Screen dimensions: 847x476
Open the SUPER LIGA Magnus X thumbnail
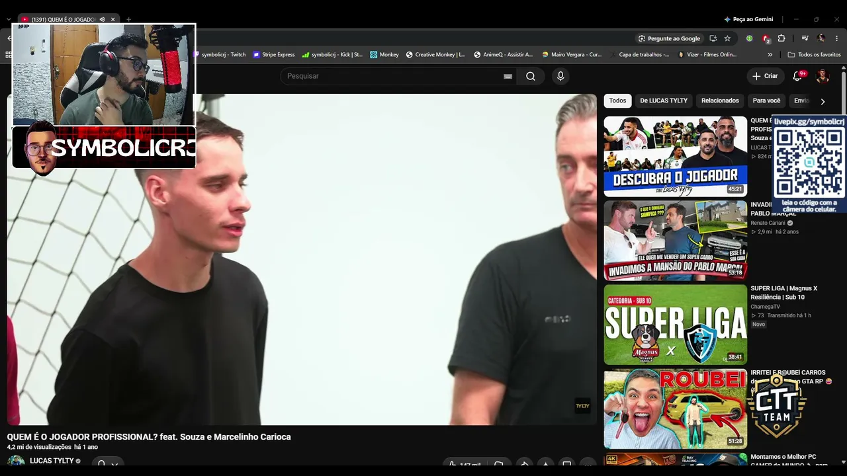[x=675, y=325]
